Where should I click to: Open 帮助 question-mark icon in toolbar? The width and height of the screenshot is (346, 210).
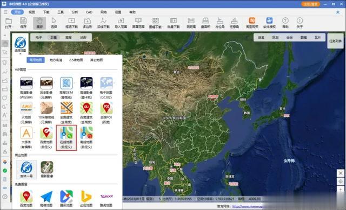click(285, 23)
